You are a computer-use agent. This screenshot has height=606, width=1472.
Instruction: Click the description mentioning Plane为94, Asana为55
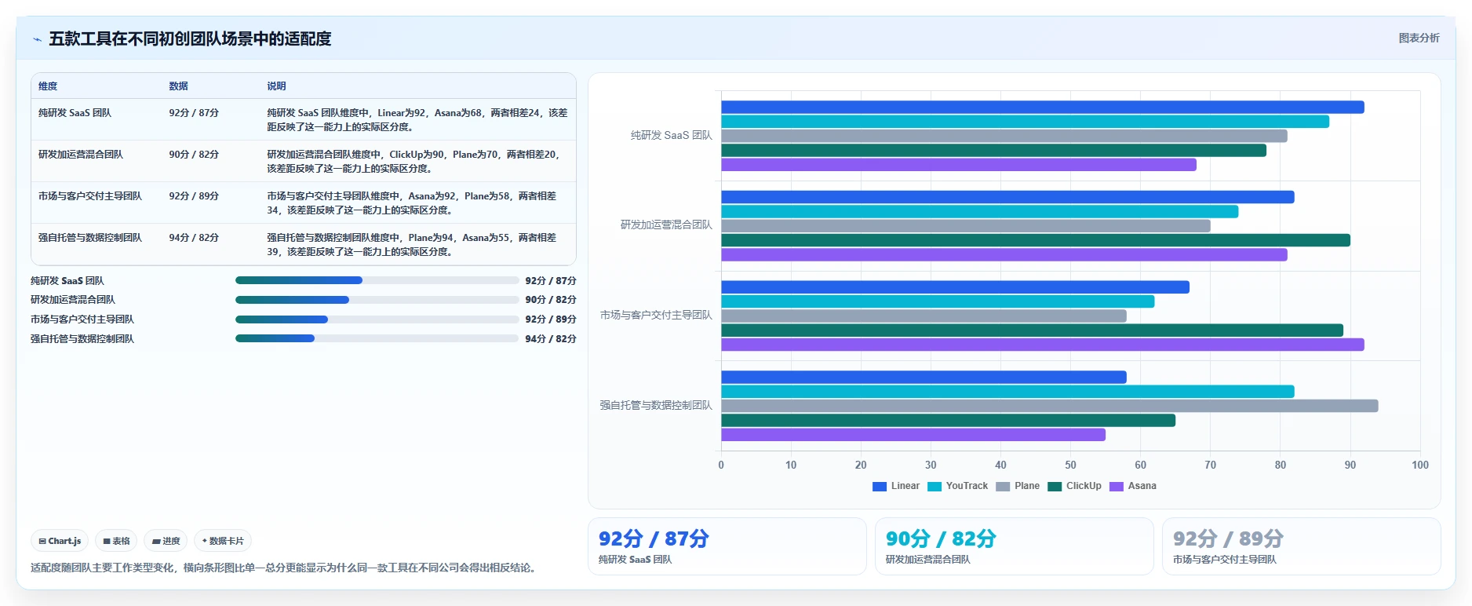tap(411, 245)
